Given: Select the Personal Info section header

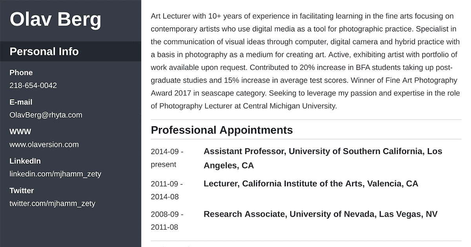Looking at the screenshot, I should pyautogui.click(x=44, y=51).
